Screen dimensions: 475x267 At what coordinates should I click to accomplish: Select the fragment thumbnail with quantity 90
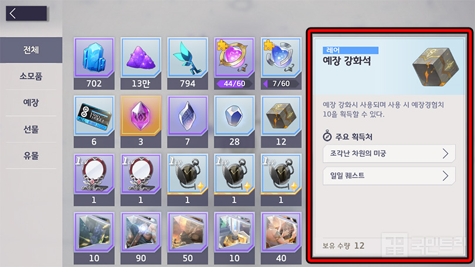141,238
